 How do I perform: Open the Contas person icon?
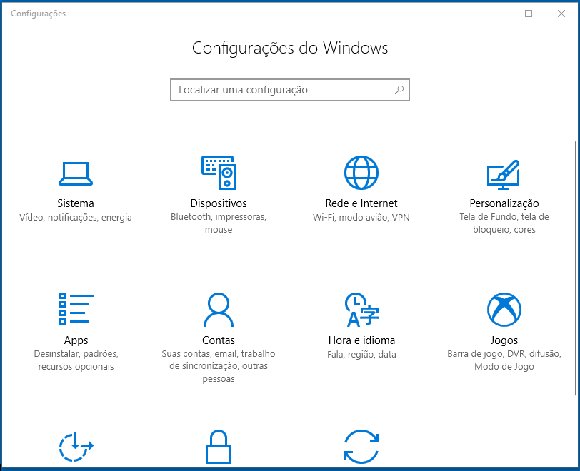click(219, 310)
